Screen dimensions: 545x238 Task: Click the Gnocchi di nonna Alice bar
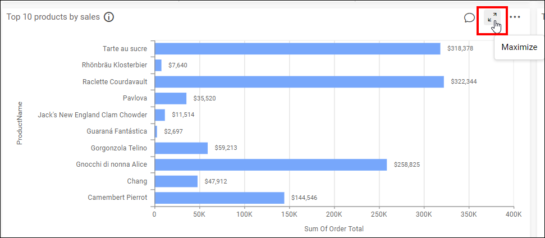pos(271,164)
